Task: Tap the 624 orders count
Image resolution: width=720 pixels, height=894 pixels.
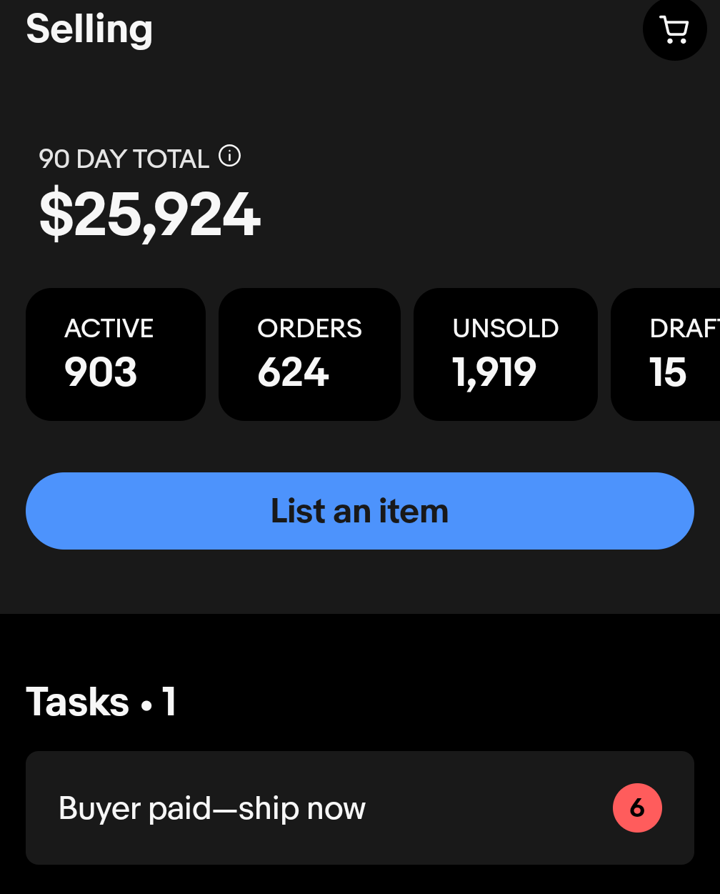Action: [293, 372]
